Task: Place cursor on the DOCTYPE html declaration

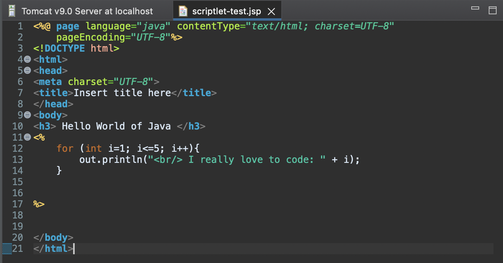Action: pyautogui.click(x=75, y=48)
